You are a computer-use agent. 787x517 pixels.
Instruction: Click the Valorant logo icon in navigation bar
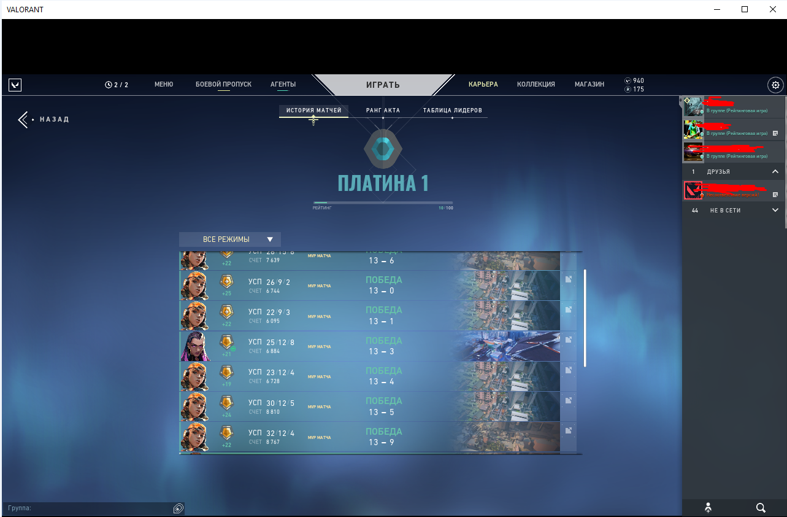click(15, 85)
